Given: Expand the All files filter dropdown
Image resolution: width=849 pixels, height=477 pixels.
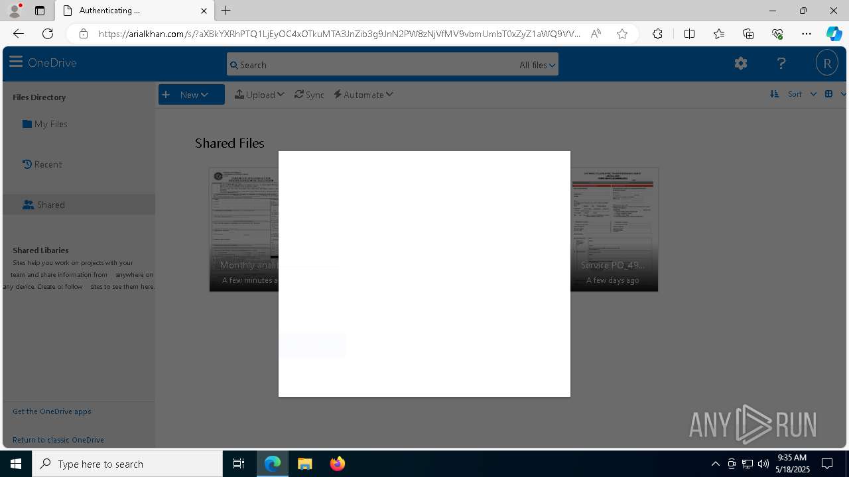Looking at the screenshot, I should pos(537,65).
